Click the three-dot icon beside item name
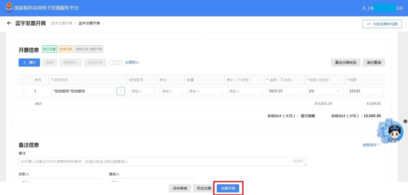 [x=121, y=91]
